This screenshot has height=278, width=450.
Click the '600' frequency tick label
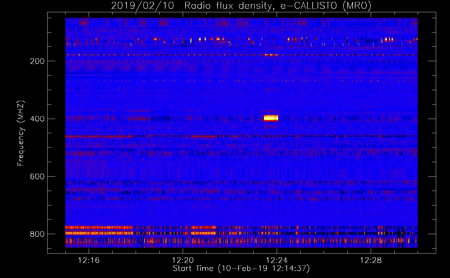37,177
